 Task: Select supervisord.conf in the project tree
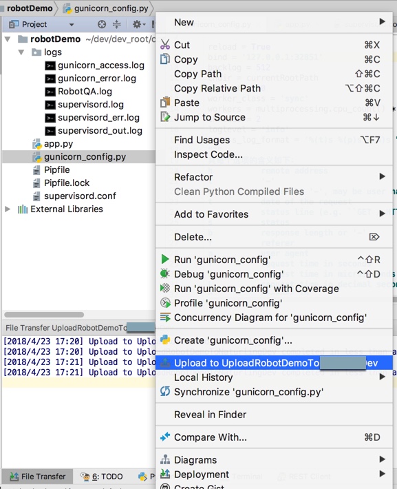point(80,196)
